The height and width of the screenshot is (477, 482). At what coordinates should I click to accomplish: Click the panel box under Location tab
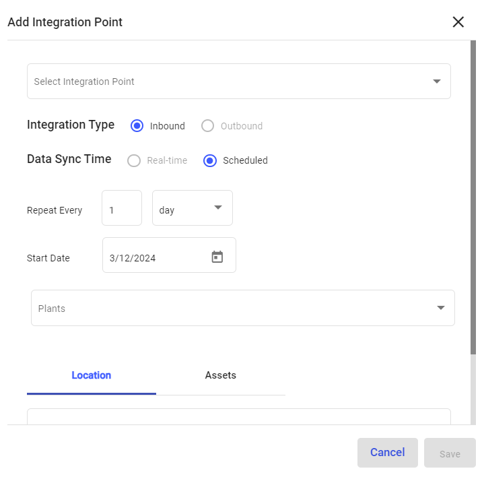pos(238,416)
